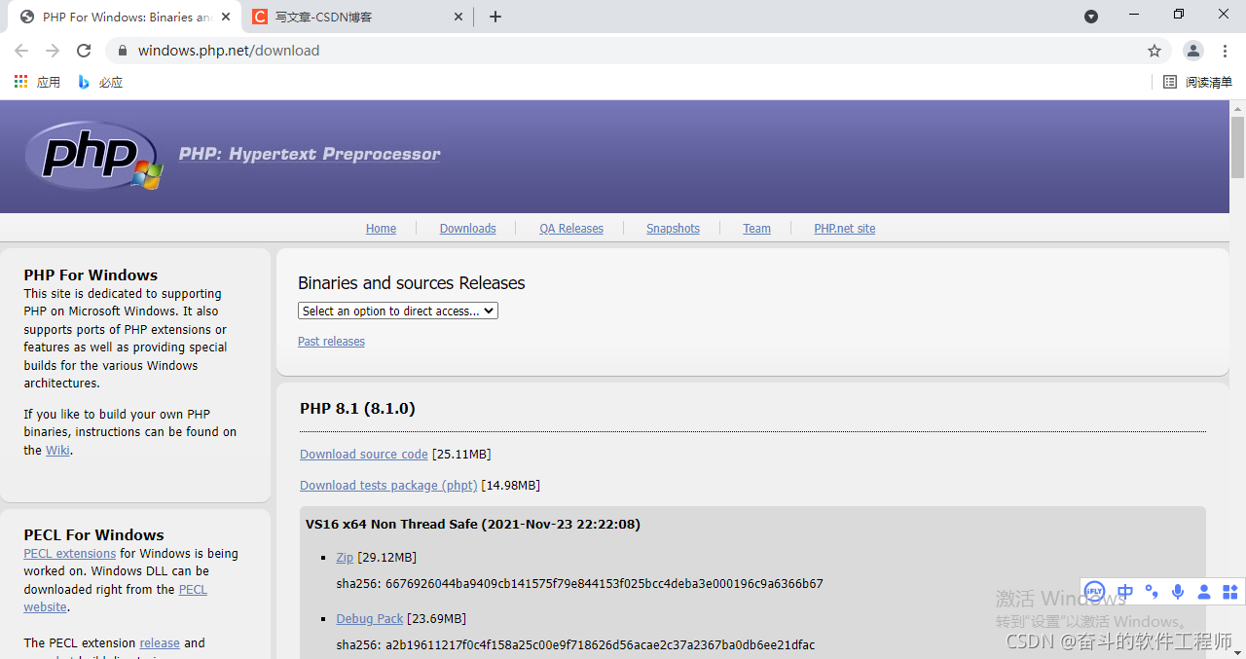Screen dimensions: 1246x659
Task: Open the 阅读清单 reading list
Action: [1198, 83]
